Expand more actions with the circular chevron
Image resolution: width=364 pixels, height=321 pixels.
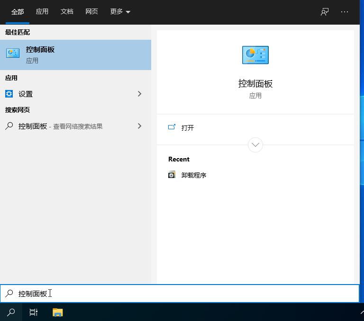tap(255, 145)
